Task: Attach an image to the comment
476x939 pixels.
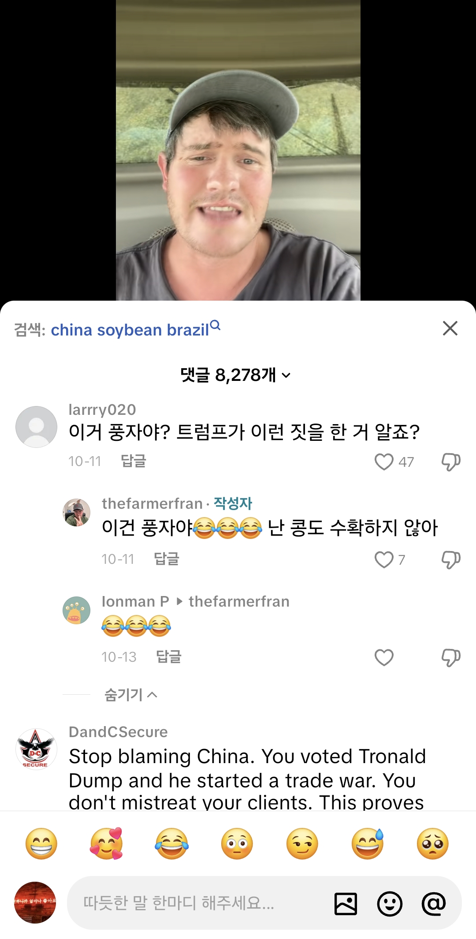Action: pos(346,904)
